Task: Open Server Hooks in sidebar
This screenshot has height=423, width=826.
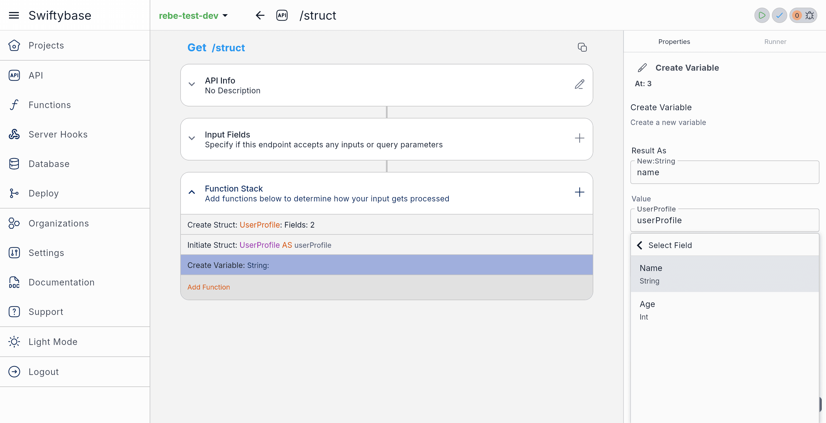Action: pos(58,134)
